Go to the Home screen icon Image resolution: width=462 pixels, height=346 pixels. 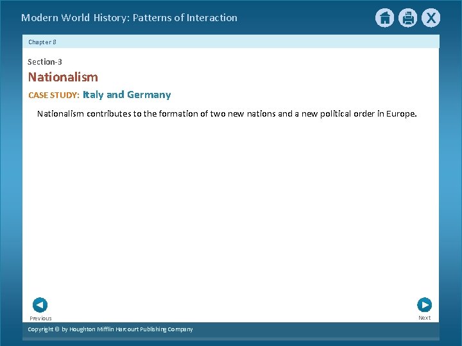[384, 18]
